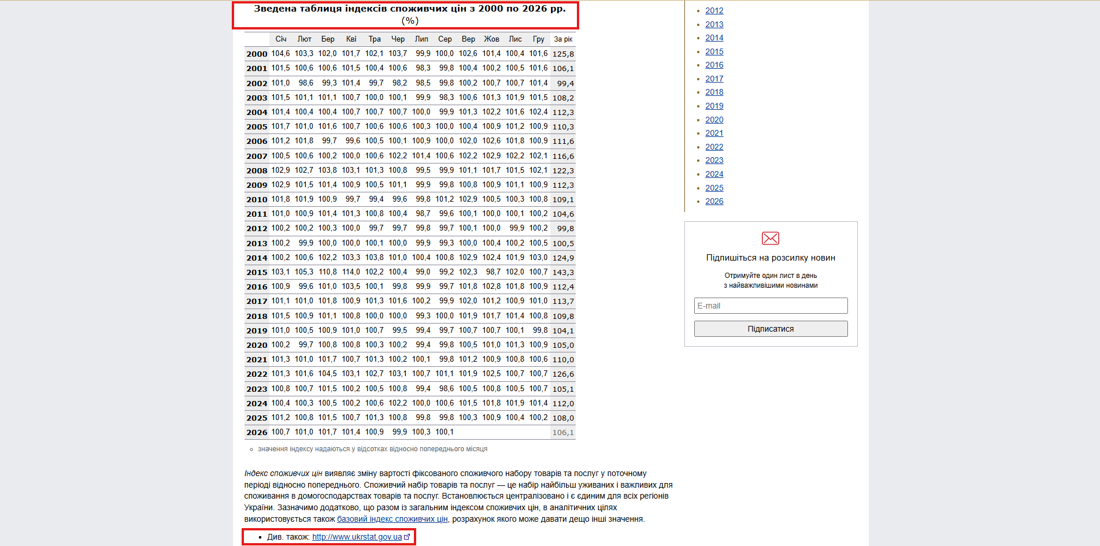Select the 2026 row label
This screenshot has height=546, width=1100.
[x=257, y=432]
